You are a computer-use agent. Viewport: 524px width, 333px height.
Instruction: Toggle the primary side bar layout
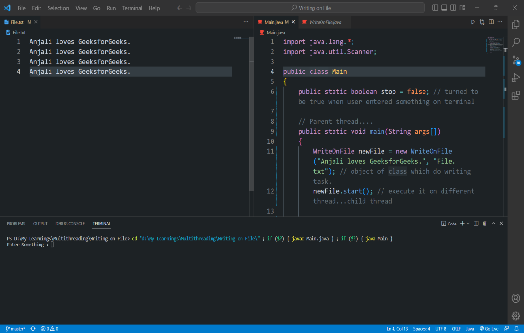435,8
